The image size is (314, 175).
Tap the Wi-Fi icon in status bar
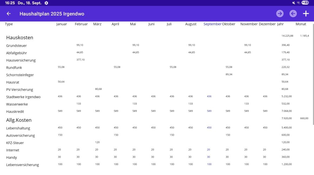tap(298, 3)
